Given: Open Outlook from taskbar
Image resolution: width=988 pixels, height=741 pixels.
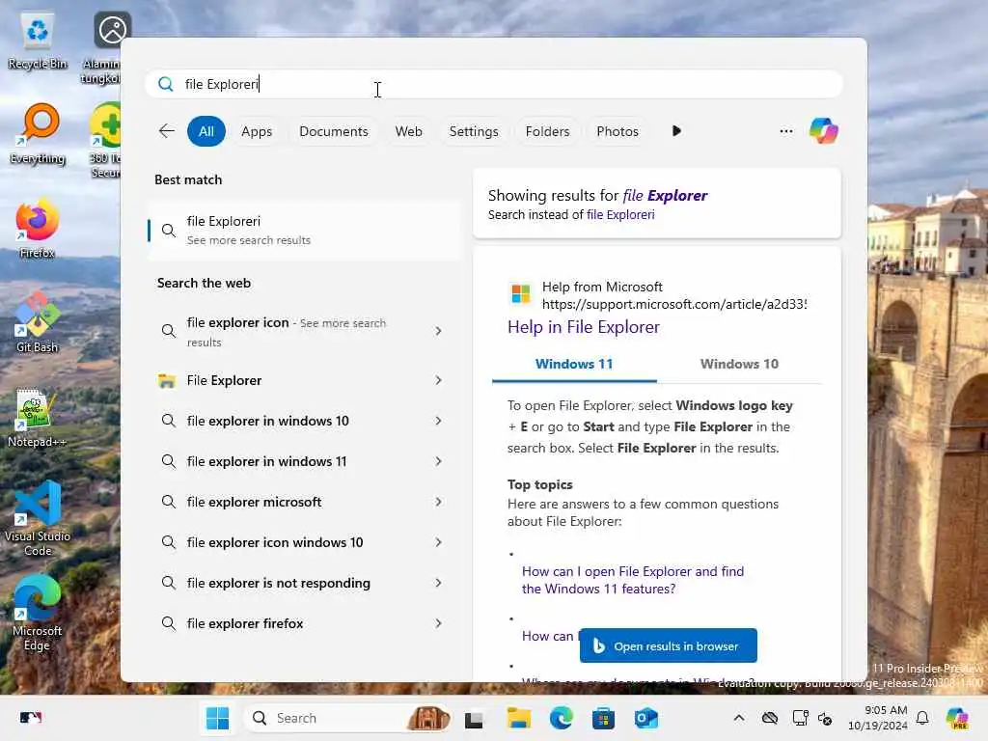Looking at the screenshot, I should click(x=645, y=718).
